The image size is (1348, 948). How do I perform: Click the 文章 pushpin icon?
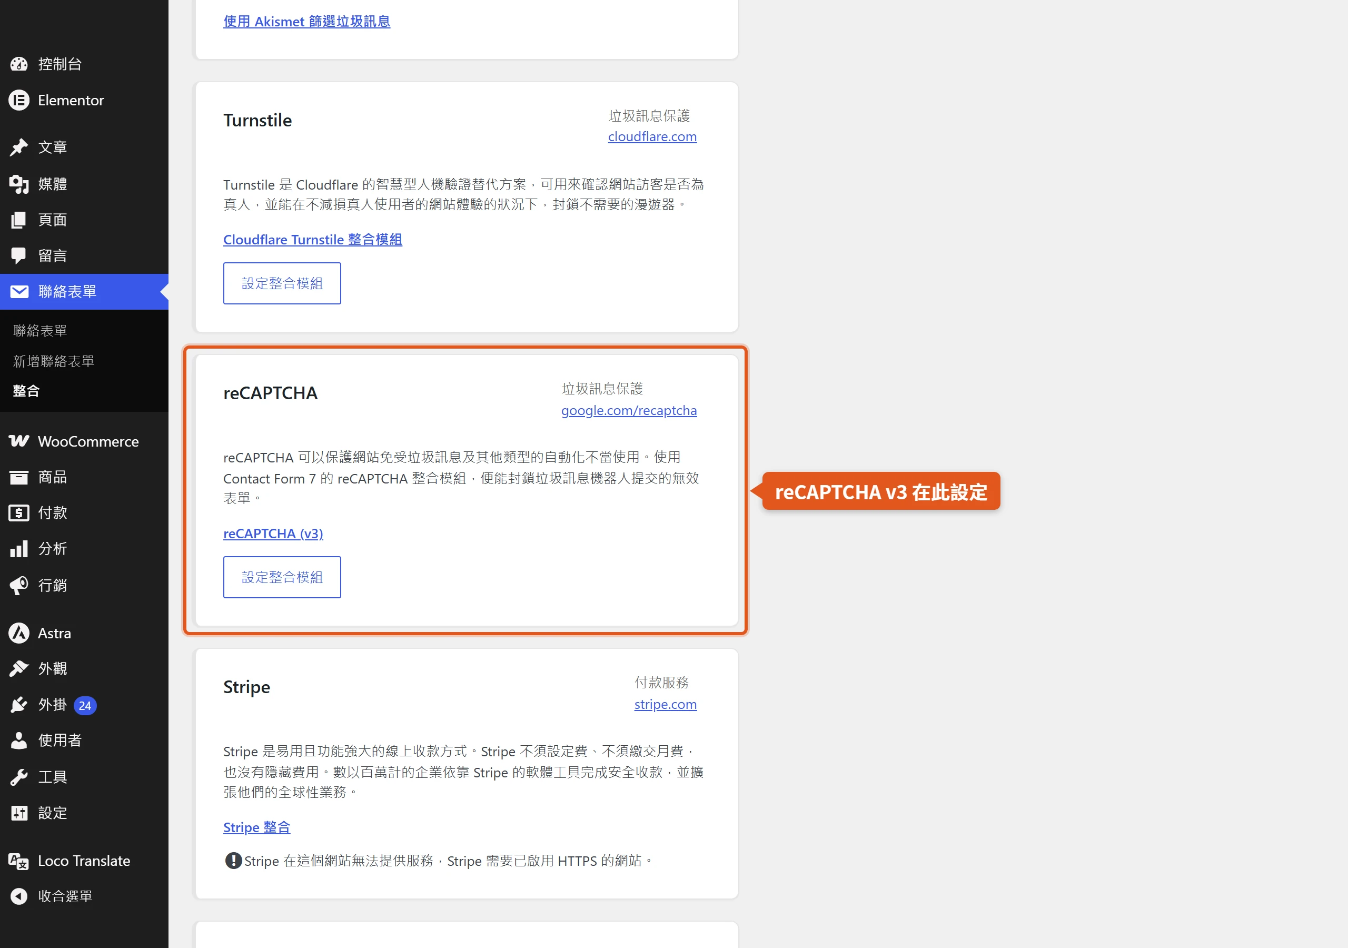pyautogui.click(x=19, y=147)
